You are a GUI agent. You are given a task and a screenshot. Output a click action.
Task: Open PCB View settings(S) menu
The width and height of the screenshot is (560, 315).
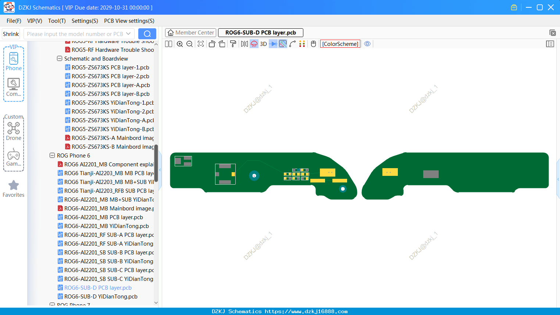point(129,21)
